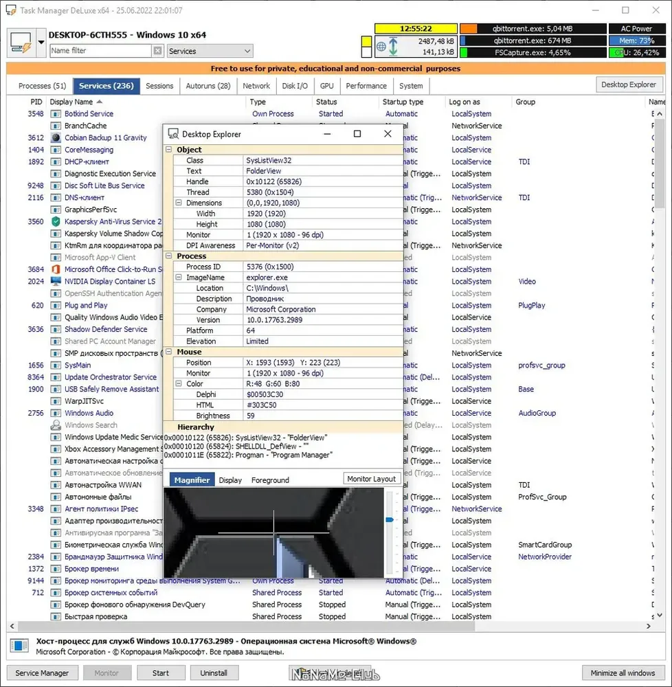The image size is (672, 687).
Task: Collapse the Dimensions property row
Action: coord(179,203)
